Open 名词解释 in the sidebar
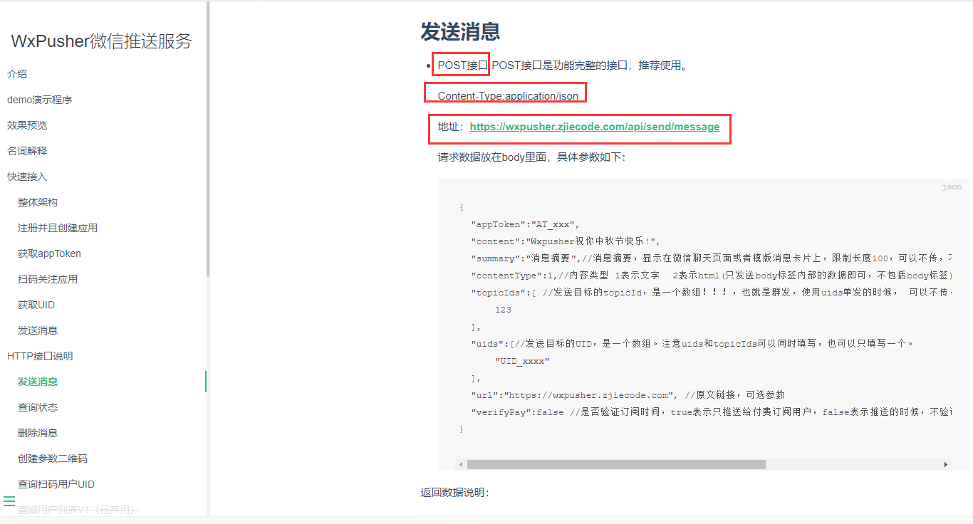This screenshot has height=524, width=973. tap(27, 151)
